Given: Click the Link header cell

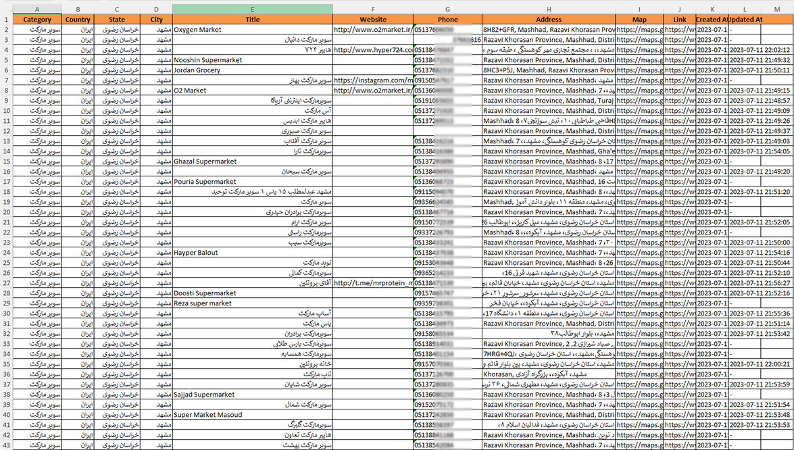Looking at the screenshot, I should click(x=680, y=19).
